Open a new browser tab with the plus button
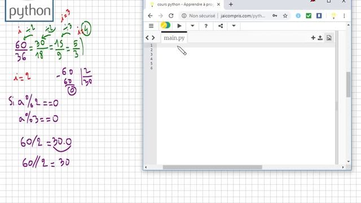 click(231, 5)
